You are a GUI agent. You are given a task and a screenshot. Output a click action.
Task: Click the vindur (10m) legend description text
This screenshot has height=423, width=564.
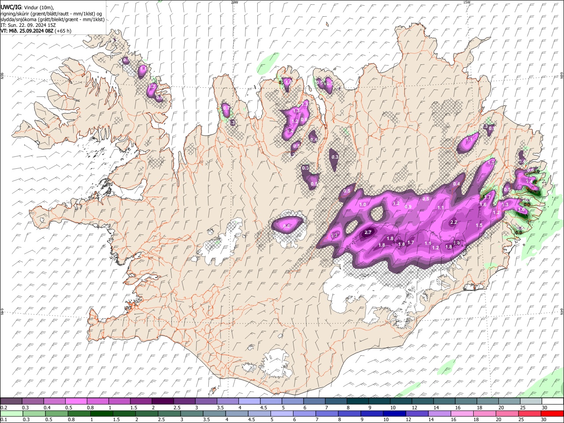coord(39,7)
